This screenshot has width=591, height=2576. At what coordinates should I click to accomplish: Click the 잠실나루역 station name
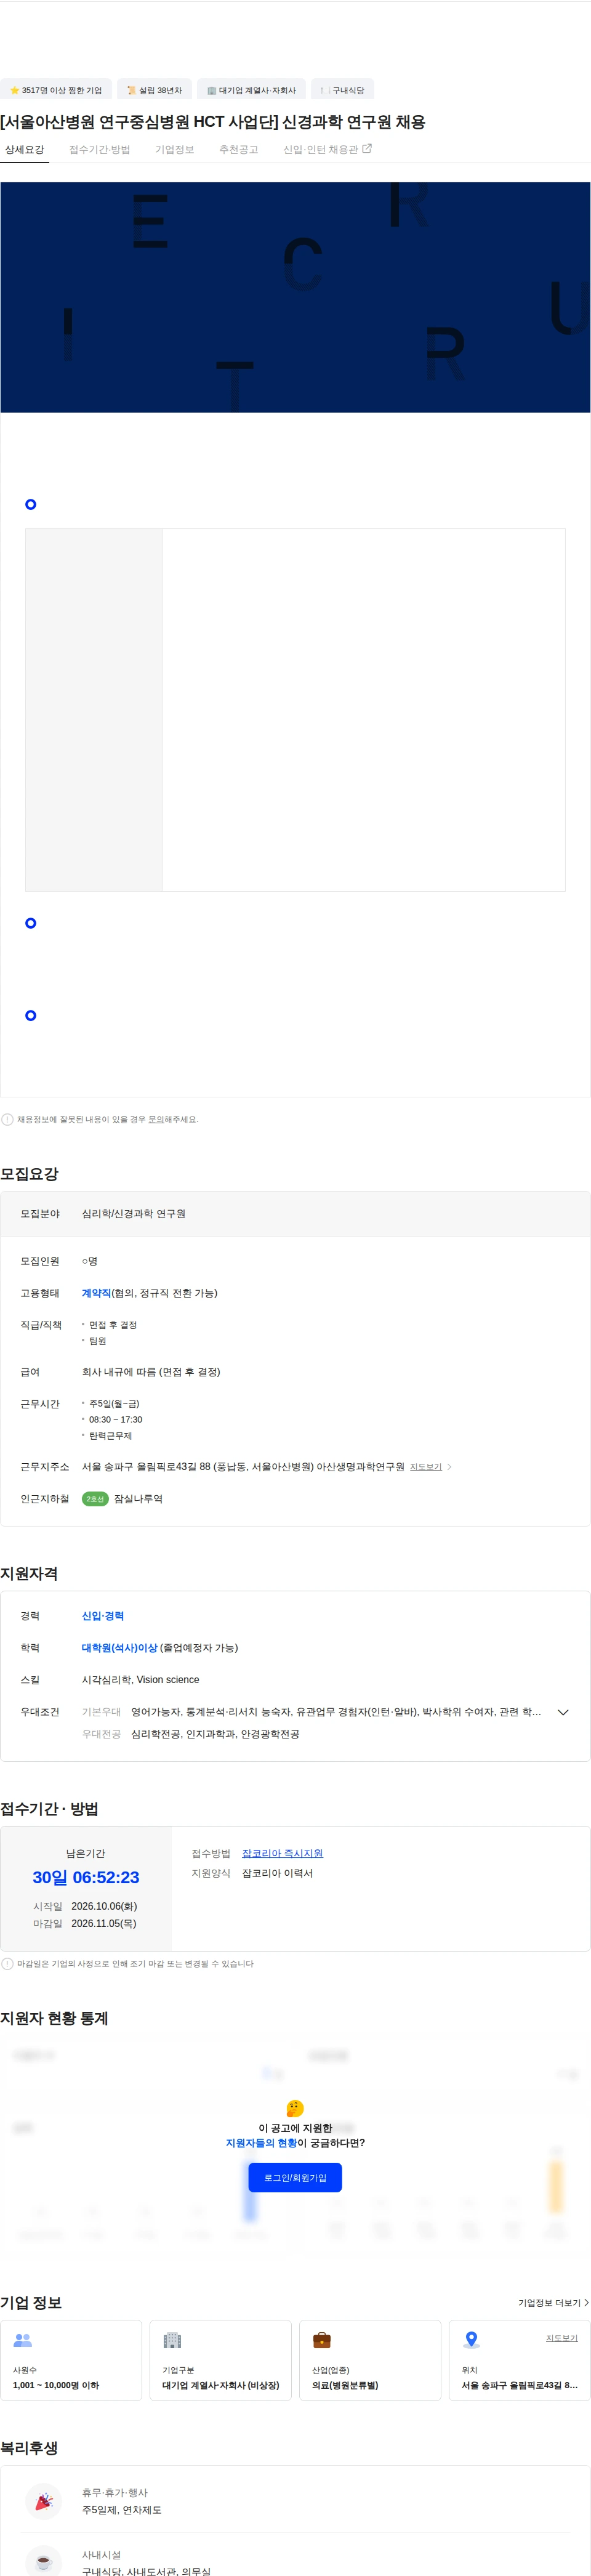point(138,1499)
